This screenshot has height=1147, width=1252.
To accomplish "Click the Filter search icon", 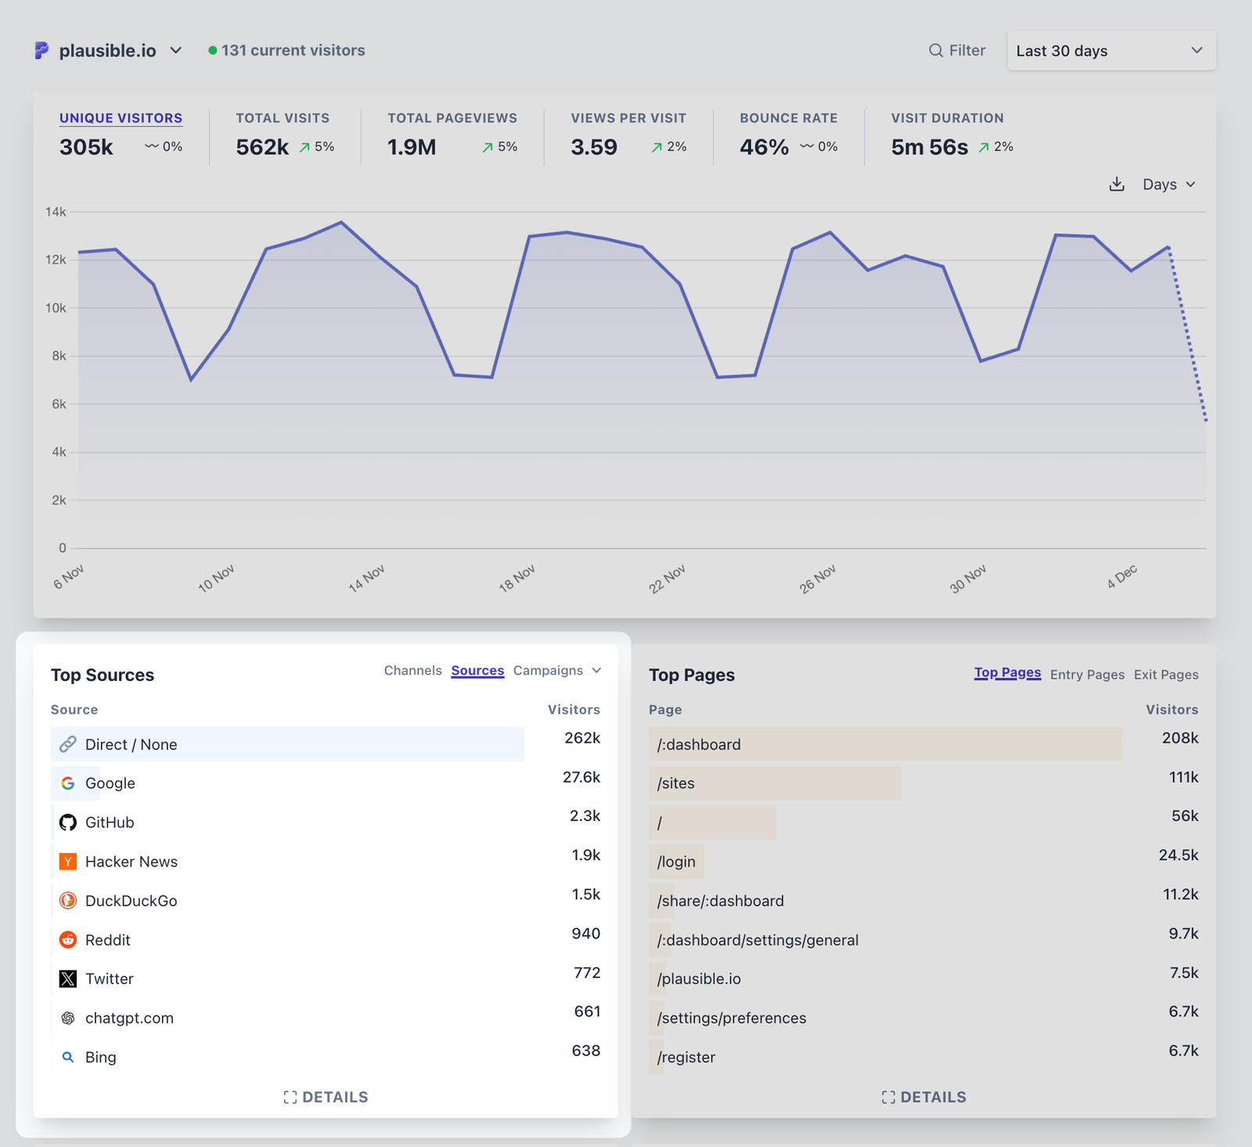I will [935, 51].
